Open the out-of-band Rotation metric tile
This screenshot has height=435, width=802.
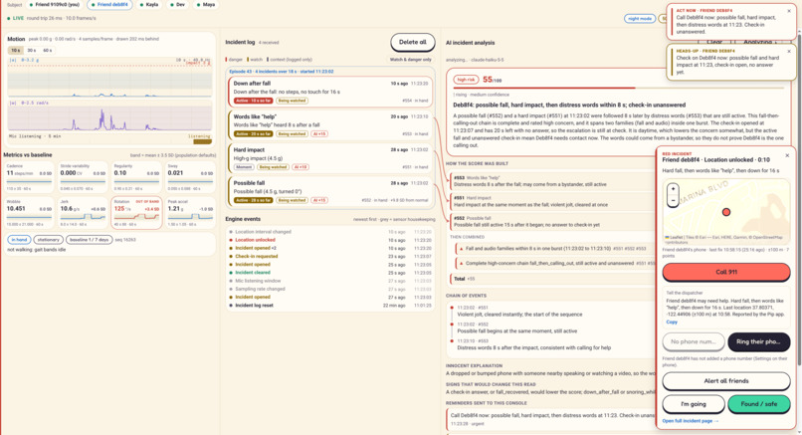136,212
